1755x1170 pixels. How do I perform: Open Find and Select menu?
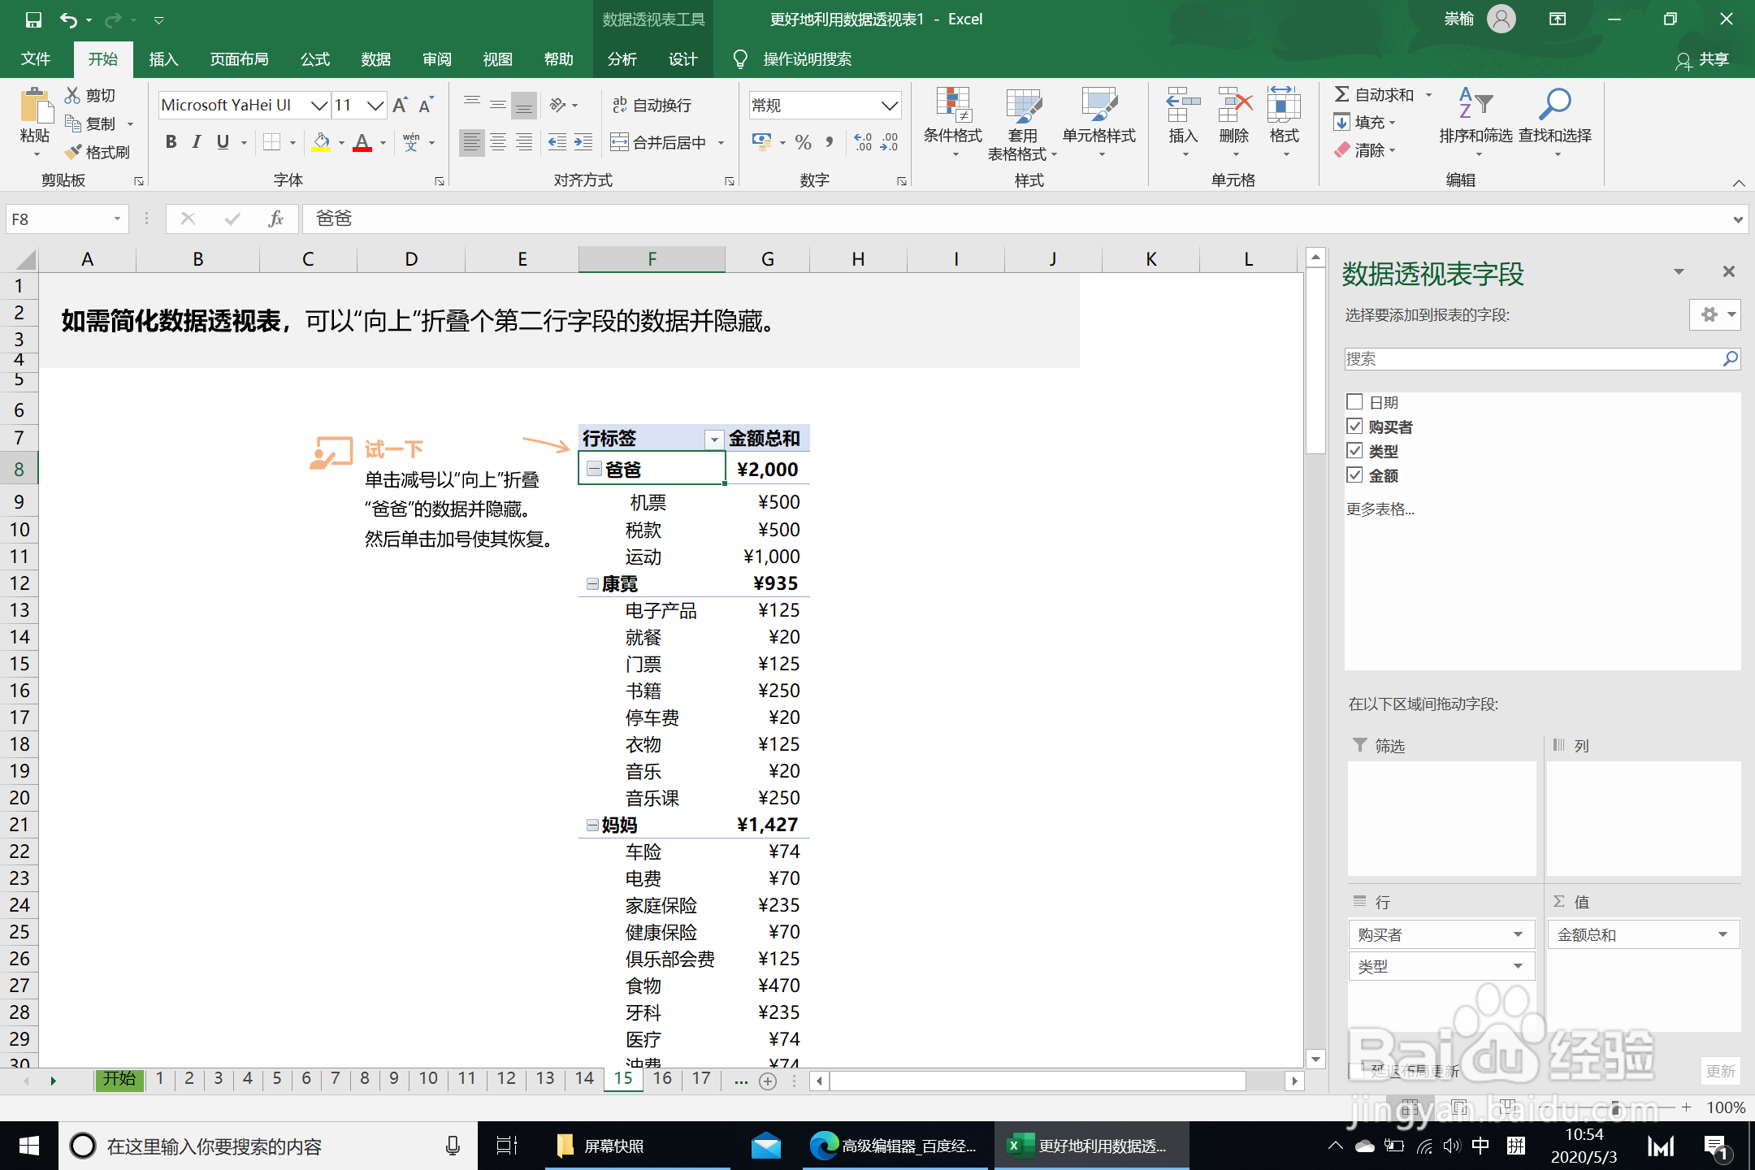(x=1555, y=123)
